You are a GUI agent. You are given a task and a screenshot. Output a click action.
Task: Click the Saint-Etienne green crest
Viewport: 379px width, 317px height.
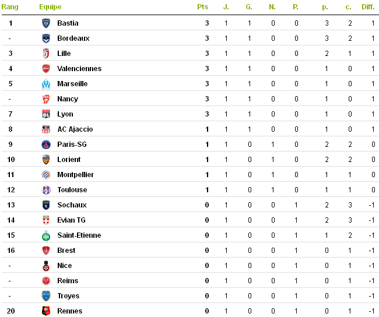pos(46,235)
